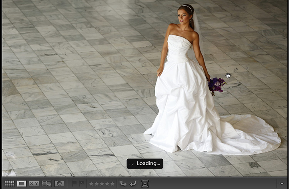
Task: Open Compare view (X|Y)
Action: [34, 184]
